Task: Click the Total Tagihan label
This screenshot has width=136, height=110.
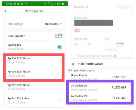Action: click(15, 24)
